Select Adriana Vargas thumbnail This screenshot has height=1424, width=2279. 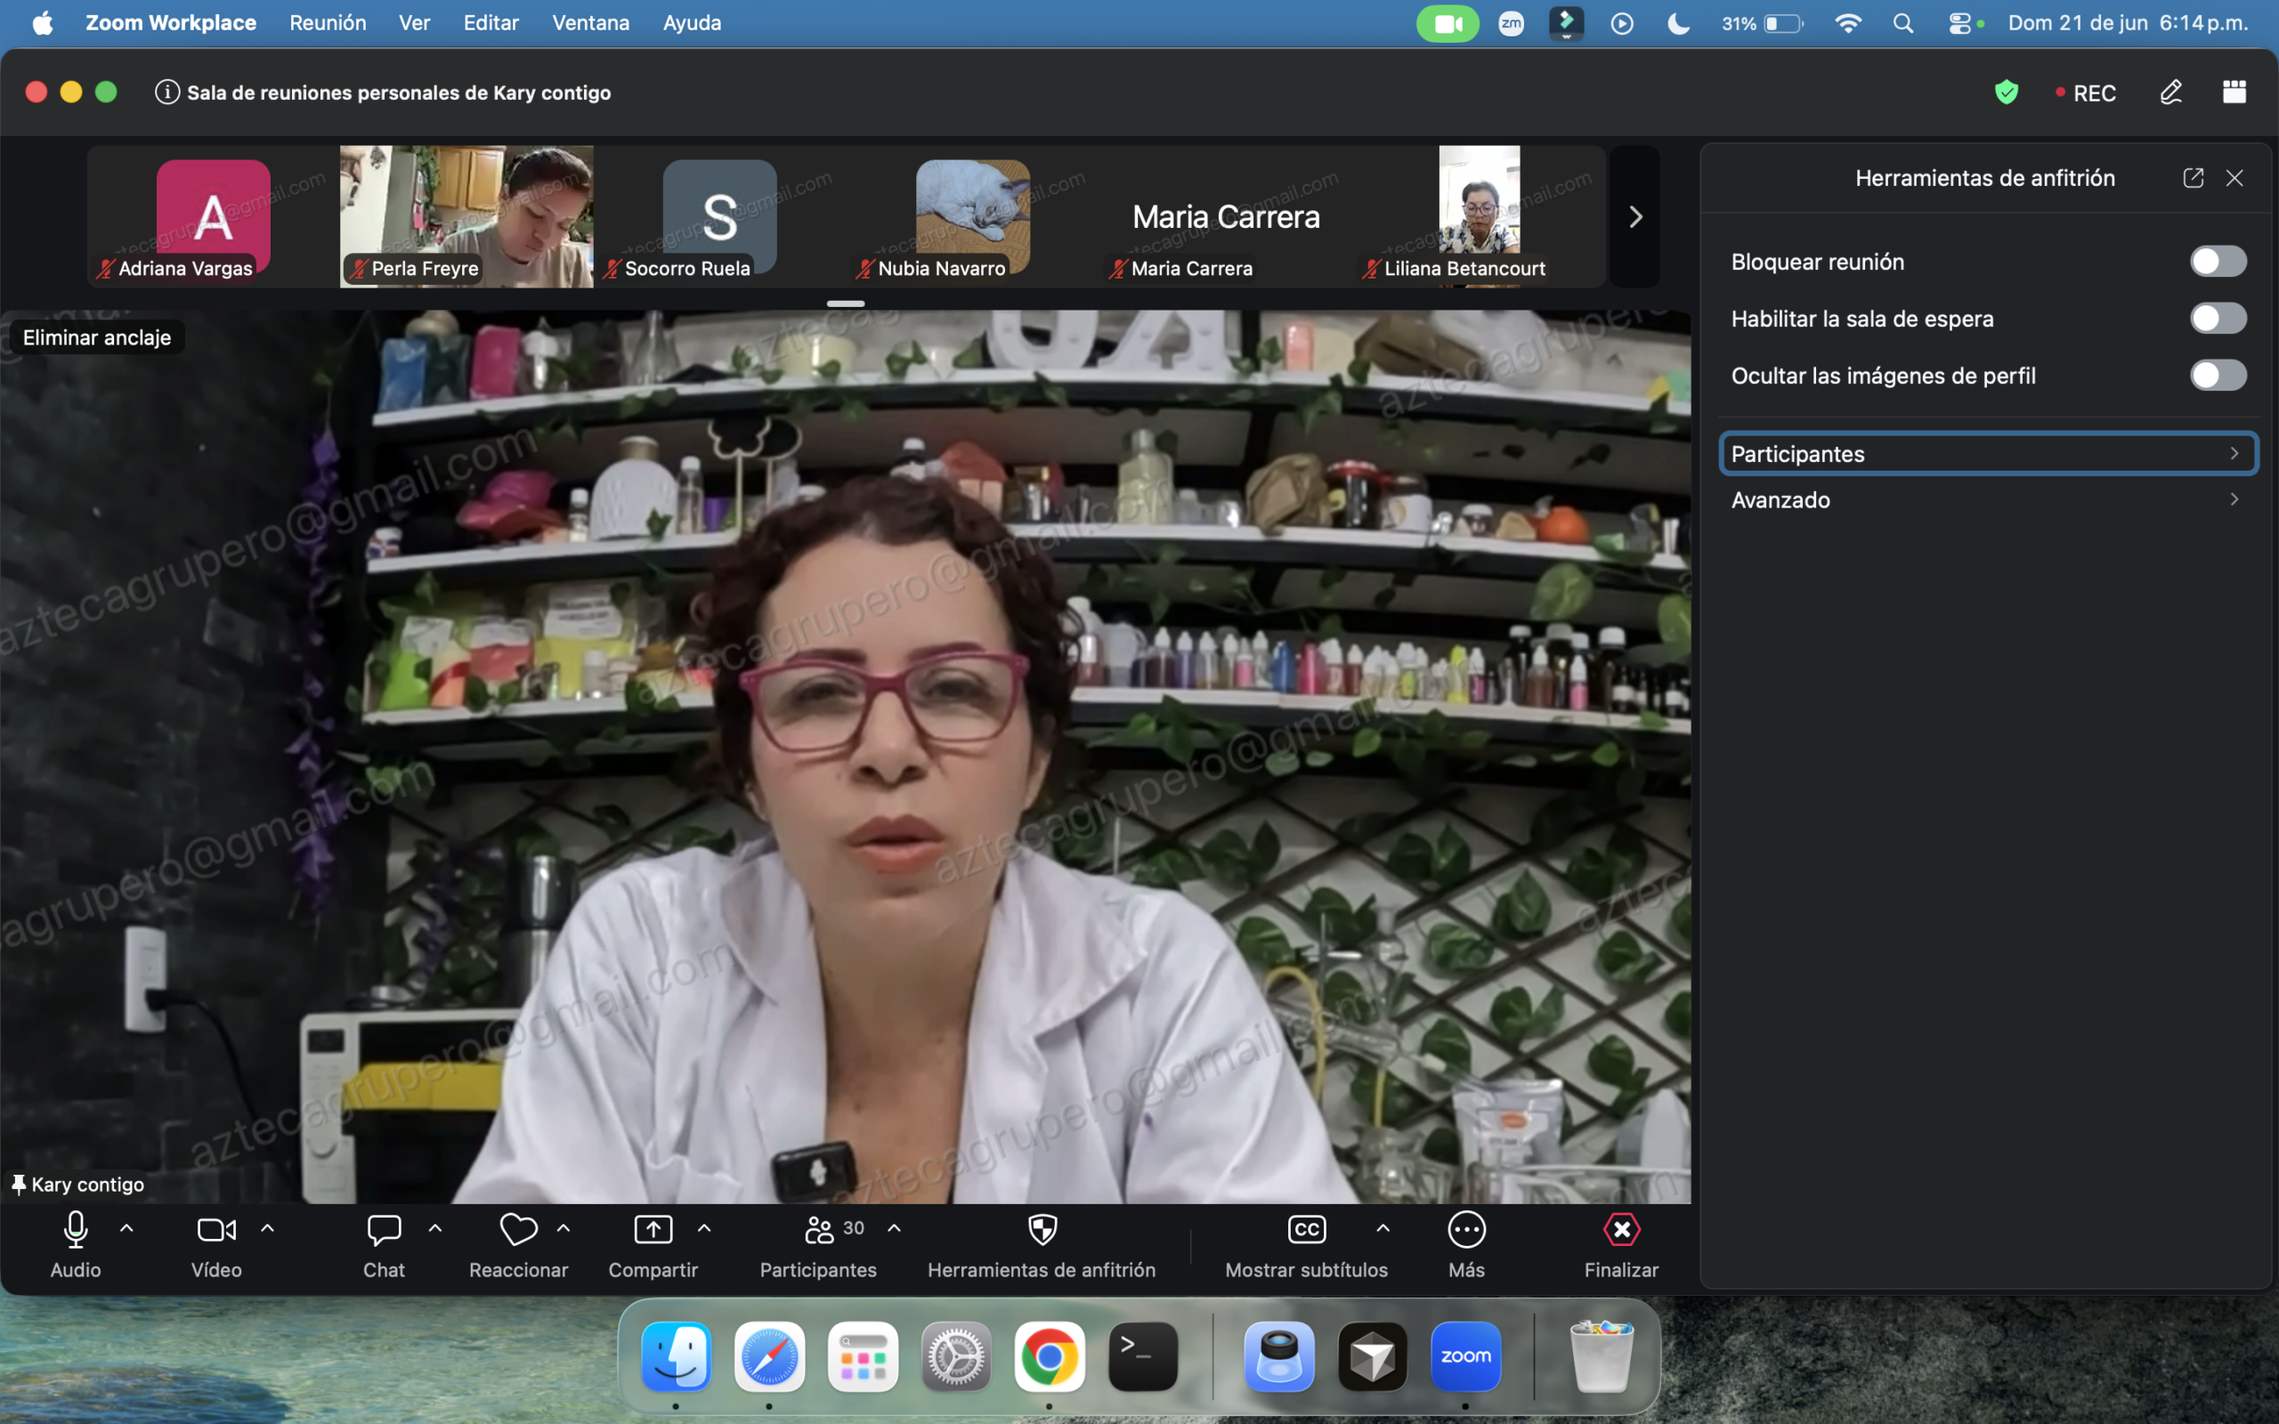[213, 216]
